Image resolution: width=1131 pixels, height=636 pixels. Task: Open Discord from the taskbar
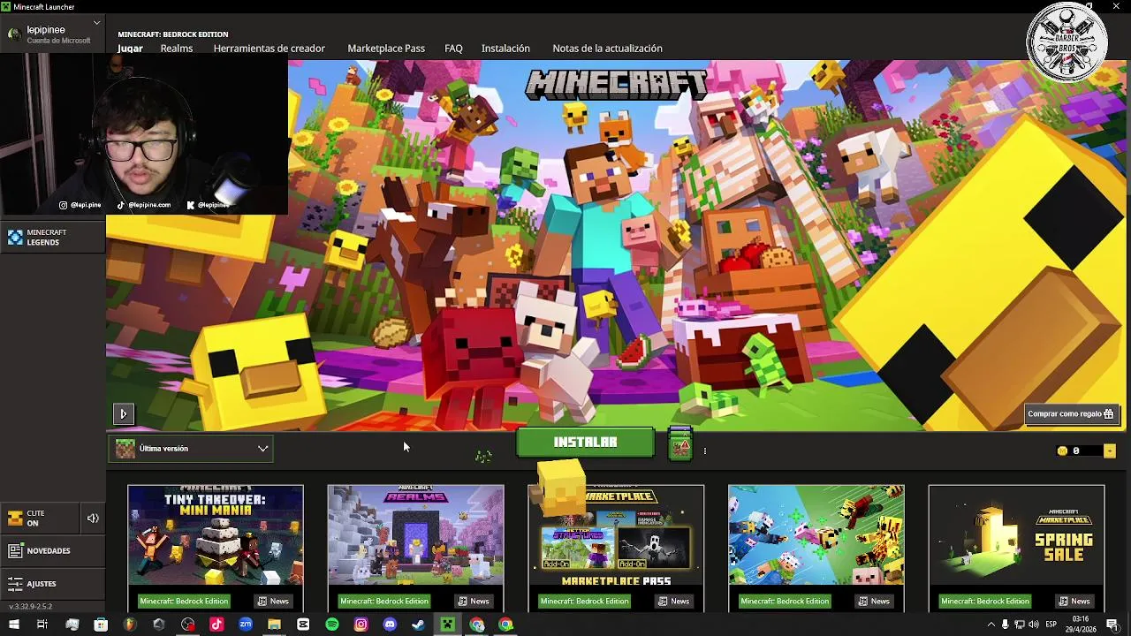tap(390, 625)
